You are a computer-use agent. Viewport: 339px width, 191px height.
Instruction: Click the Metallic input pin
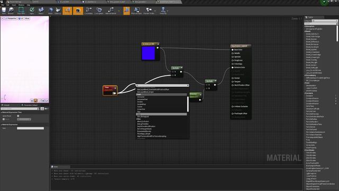tap(233, 53)
